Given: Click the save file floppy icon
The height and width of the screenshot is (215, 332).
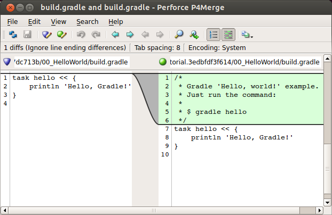Looking at the screenshot, I should [x=27, y=35].
